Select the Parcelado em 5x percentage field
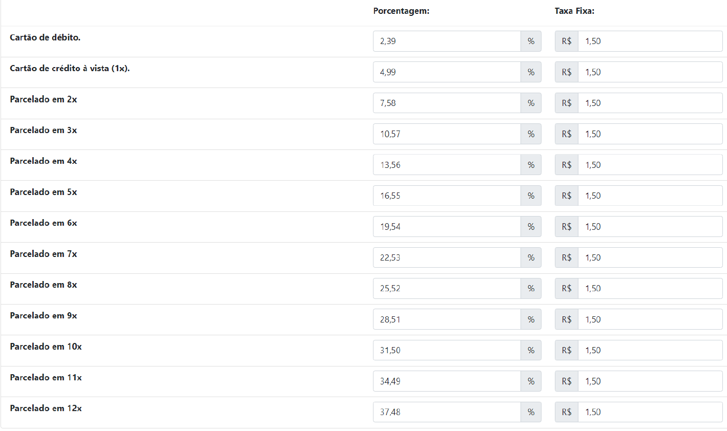 pos(447,196)
